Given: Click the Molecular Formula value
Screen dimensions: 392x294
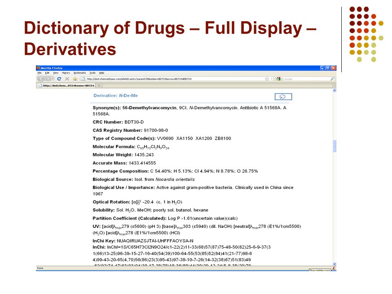Looking at the screenshot, I should pyautogui.click(x=153, y=147).
